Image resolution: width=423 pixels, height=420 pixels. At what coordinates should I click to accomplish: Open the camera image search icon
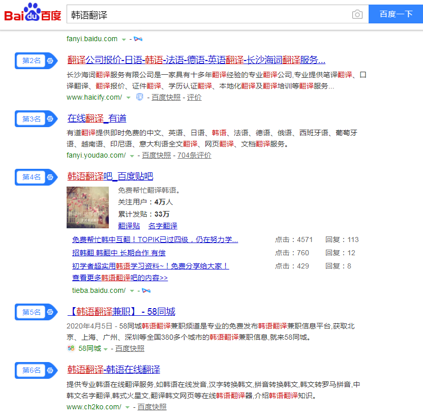[x=357, y=14]
